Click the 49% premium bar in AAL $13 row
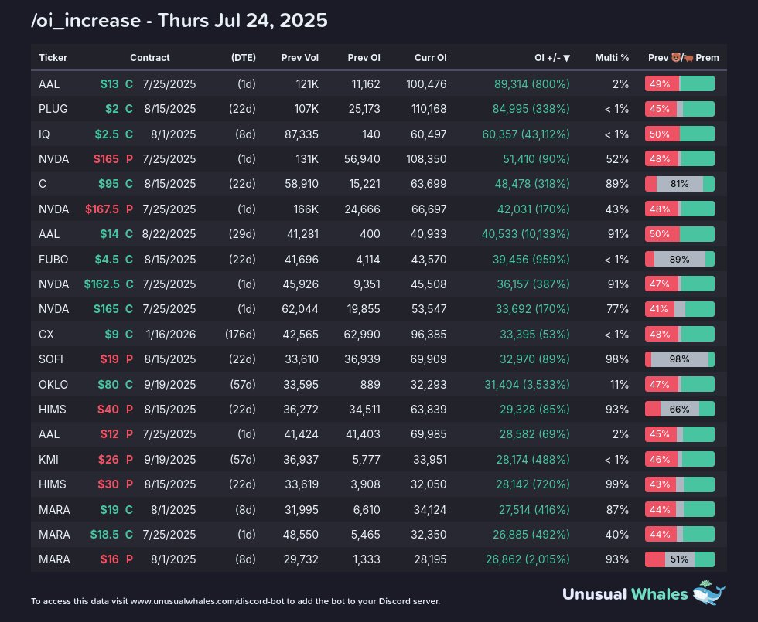758x622 pixels. 680,84
